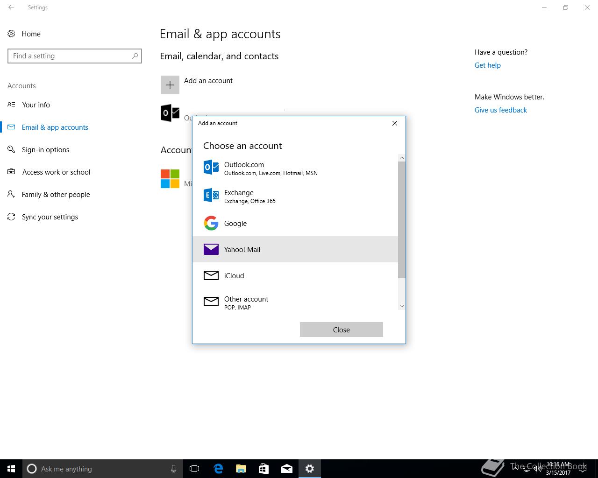Open Access work or school page
598x478 pixels.
[57, 172]
